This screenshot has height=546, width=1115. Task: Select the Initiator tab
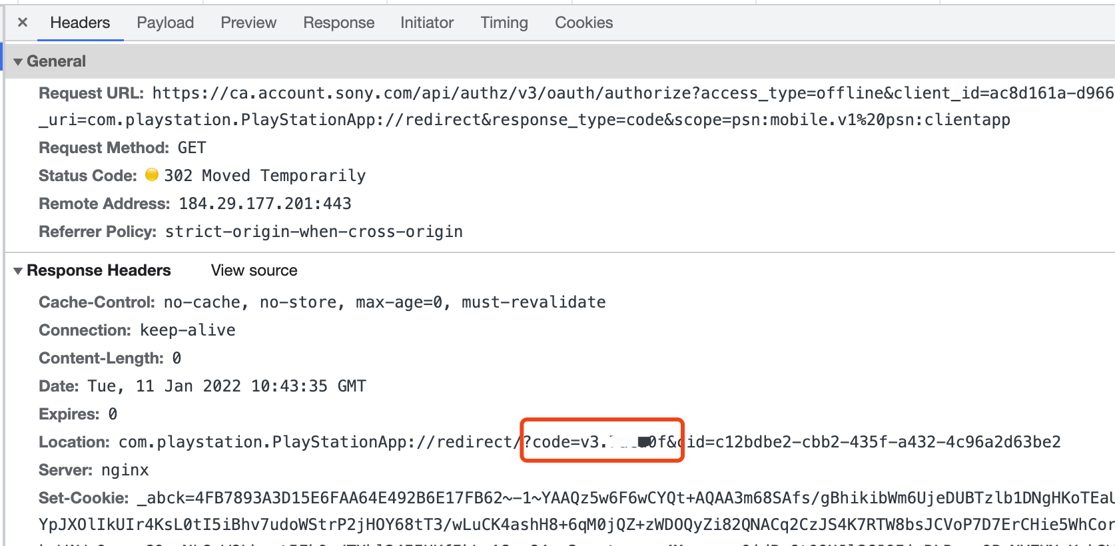point(427,23)
